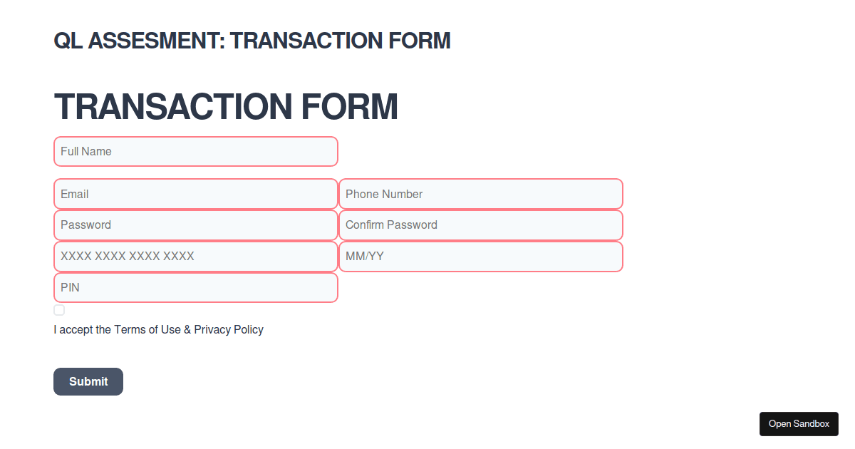The image size is (855, 449).
Task: Click the Open Sandbox button
Action: [x=799, y=423]
